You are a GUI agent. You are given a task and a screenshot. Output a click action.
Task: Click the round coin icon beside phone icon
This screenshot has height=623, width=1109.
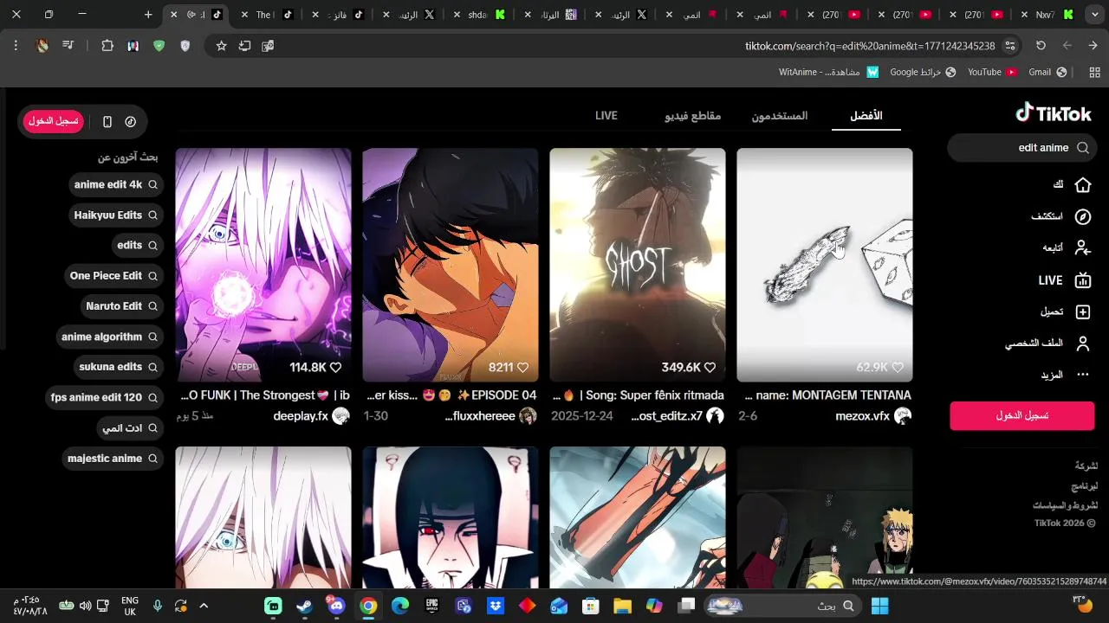131,122
